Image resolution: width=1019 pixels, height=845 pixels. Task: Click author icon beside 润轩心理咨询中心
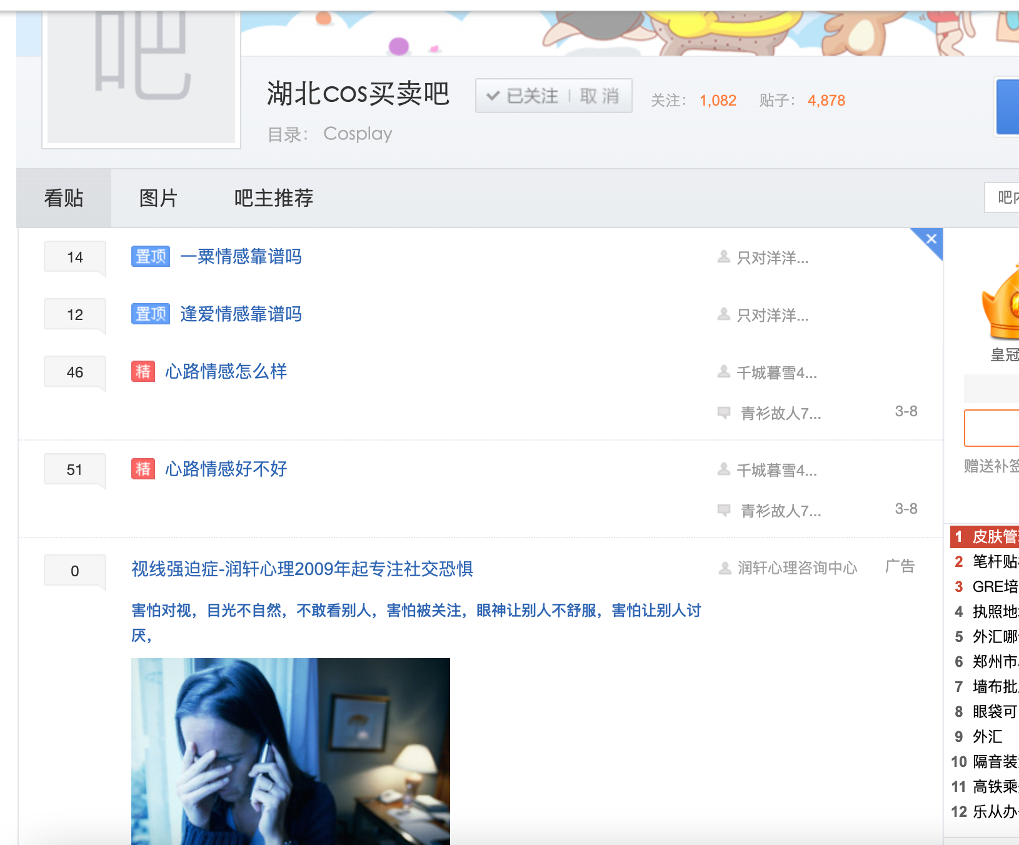725,567
